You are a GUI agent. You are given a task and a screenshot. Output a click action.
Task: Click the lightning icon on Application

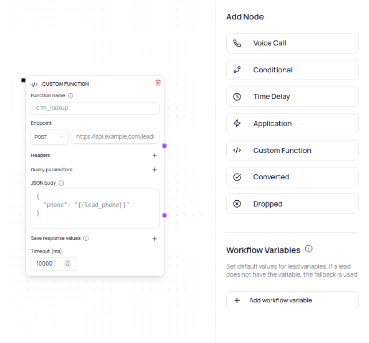coord(237,123)
